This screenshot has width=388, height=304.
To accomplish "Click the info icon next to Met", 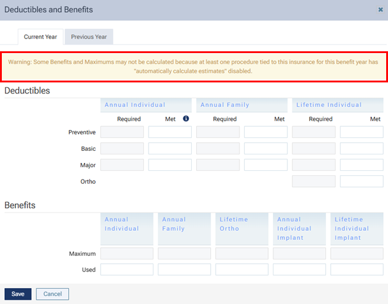I will click(186, 119).
